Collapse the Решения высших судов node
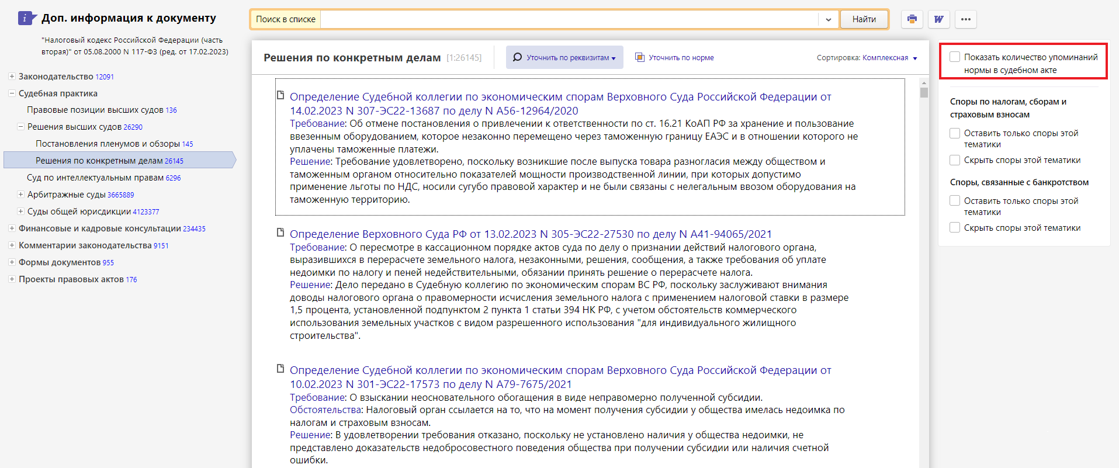 (x=20, y=126)
